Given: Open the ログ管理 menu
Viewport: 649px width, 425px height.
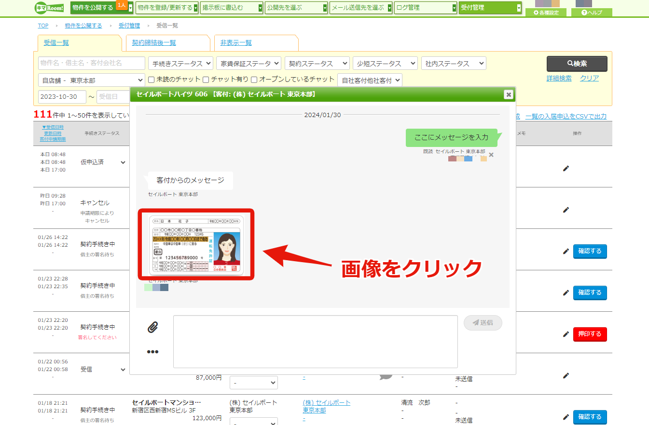Looking at the screenshot, I should 426,8.
